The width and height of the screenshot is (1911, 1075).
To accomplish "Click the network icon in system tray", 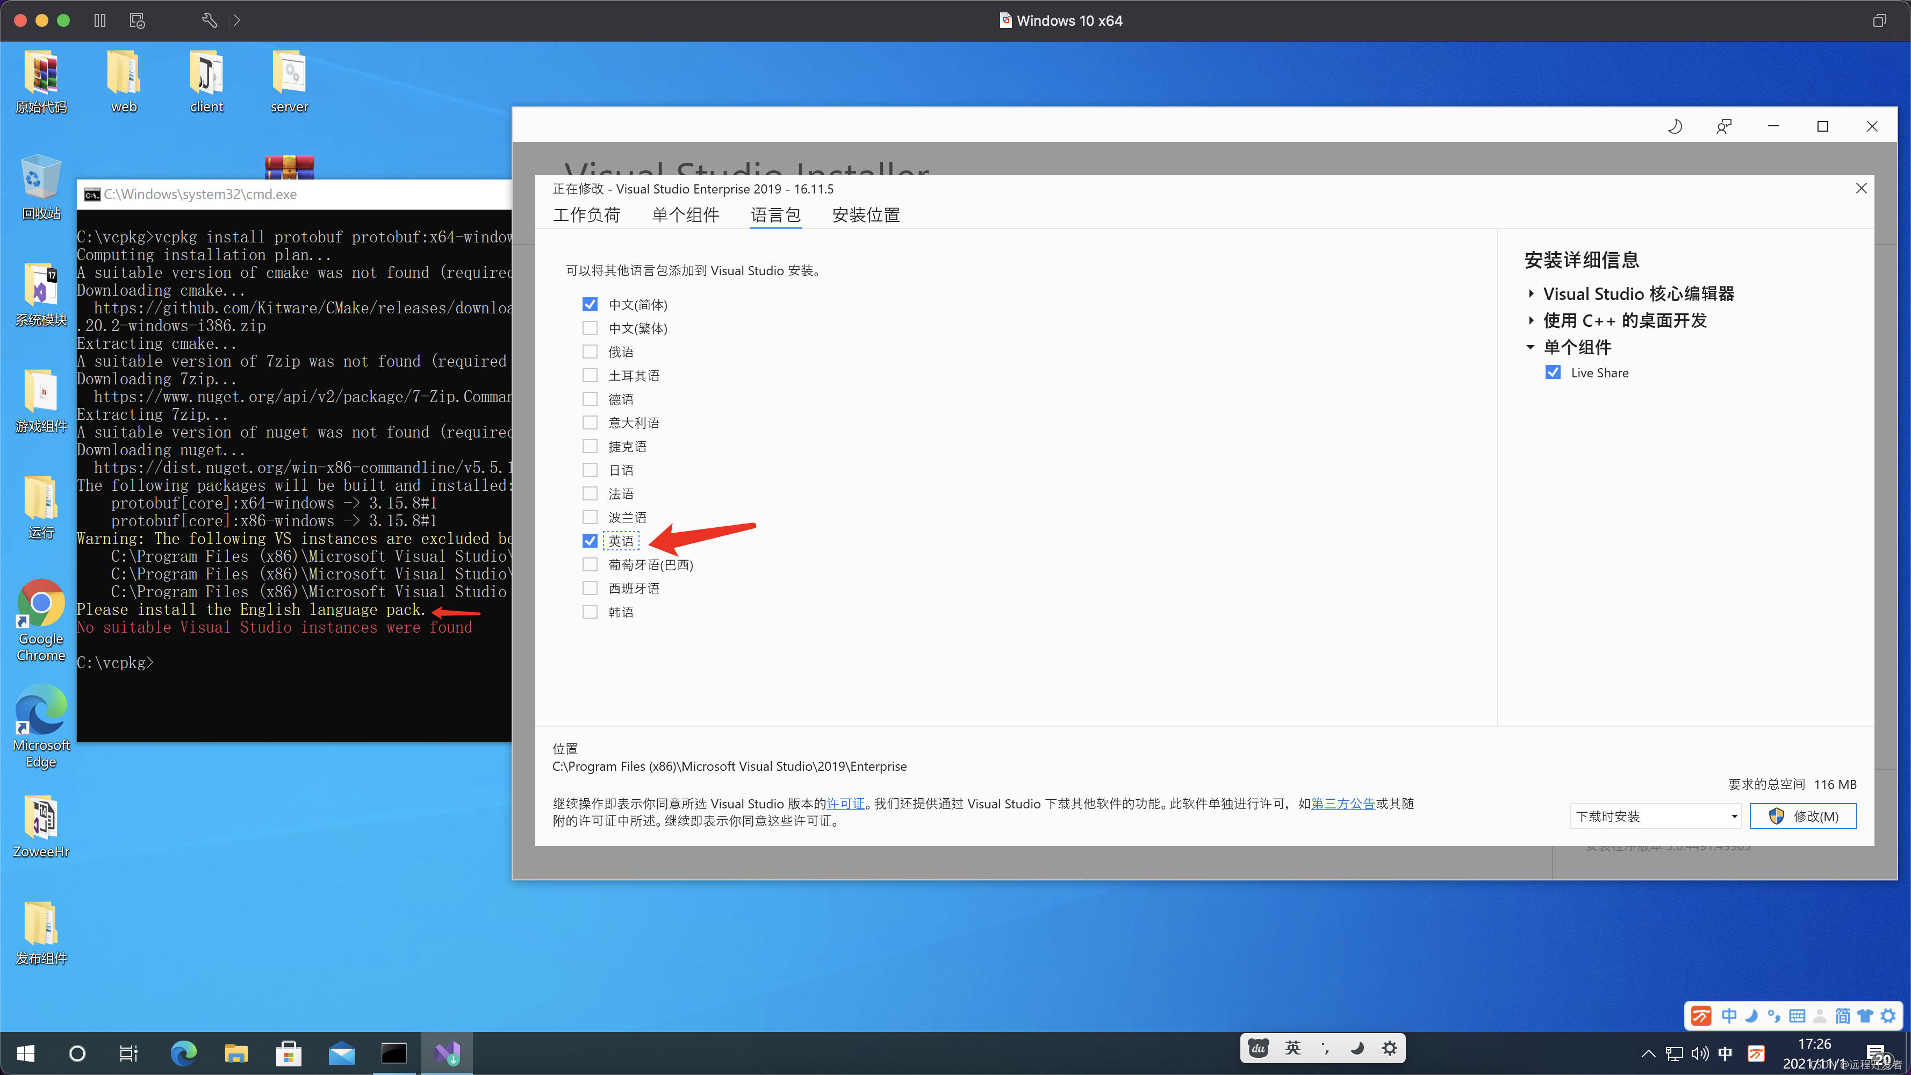I will [1675, 1053].
